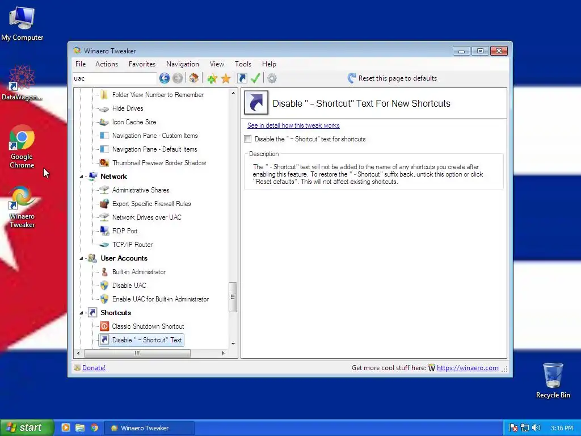Click the tree scroll down arrow
The image size is (581, 436).
(233, 343)
